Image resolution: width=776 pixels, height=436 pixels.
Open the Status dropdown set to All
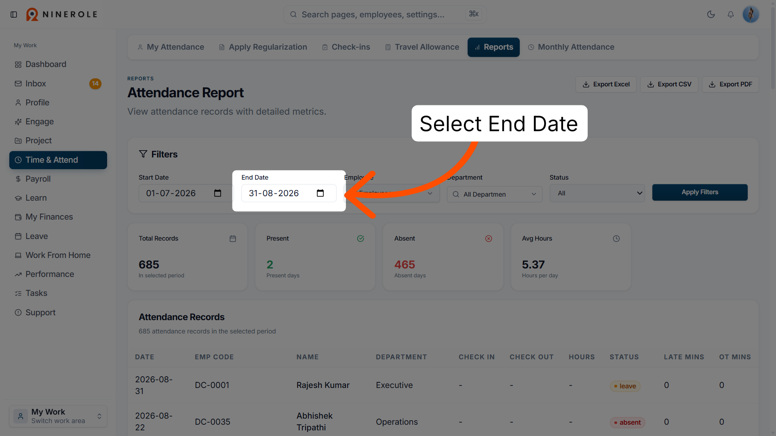point(597,193)
